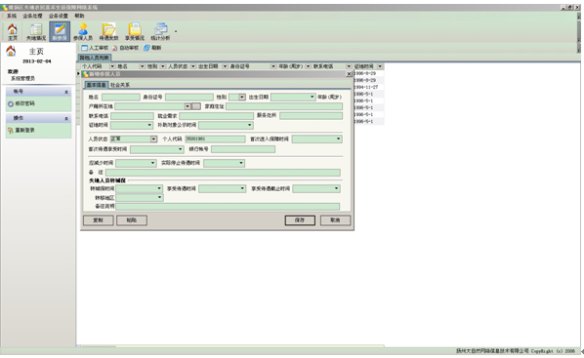The image size is (584, 358).
Task: Open the 业务处理 menu
Action: click(x=32, y=16)
